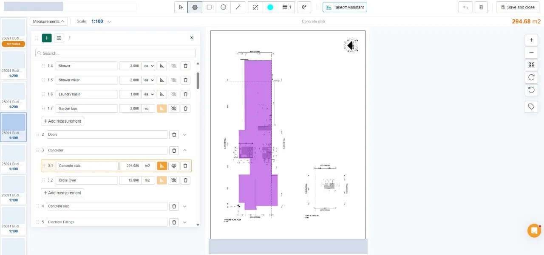This screenshot has height=255, width=544.
Task: Click measure icon for Concrete slab row
Action: point(161,166)
